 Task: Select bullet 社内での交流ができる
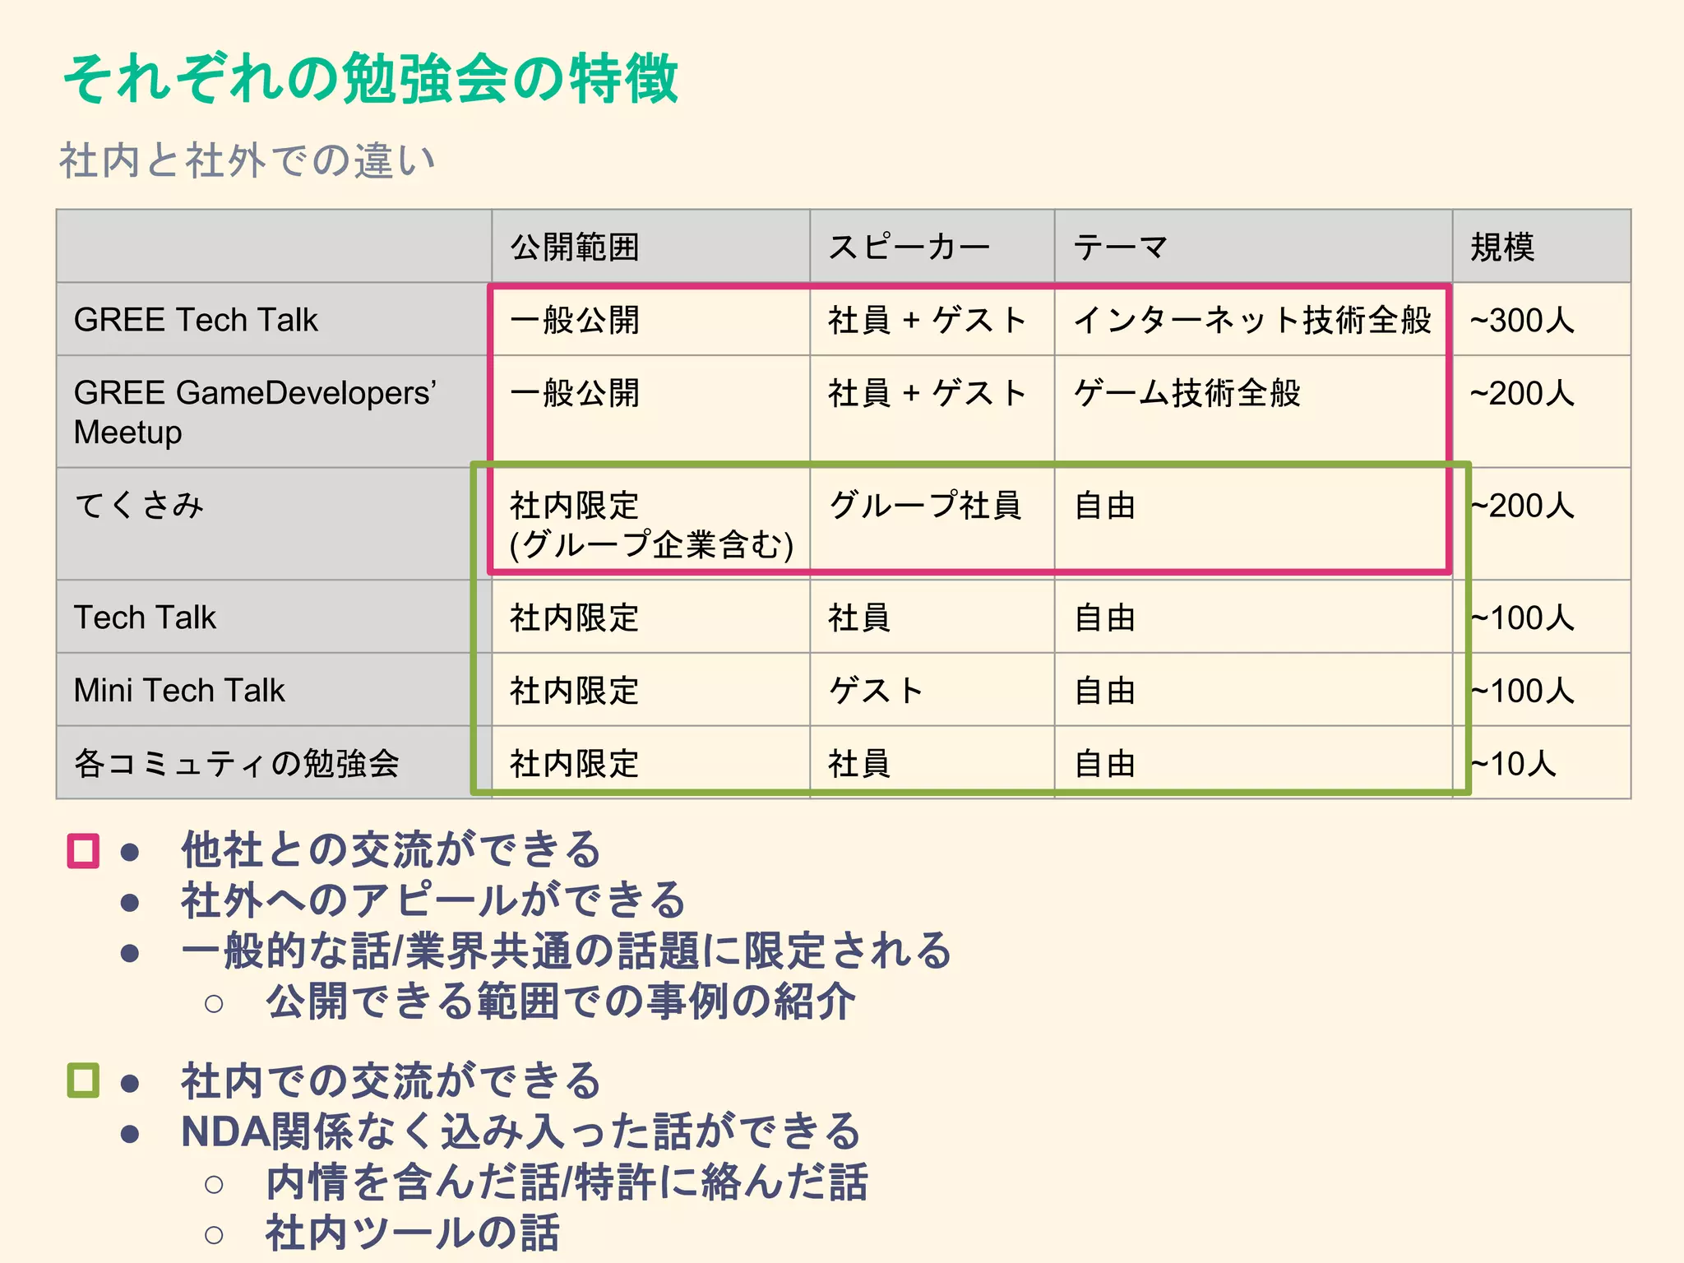pos(391,1080)
